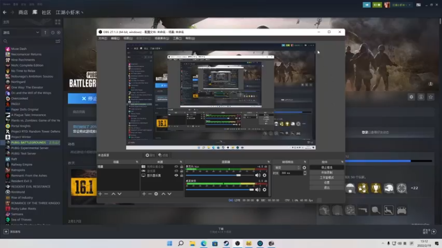
Task: Open Steam announcements icon at top right
Action: click(366, 5)
